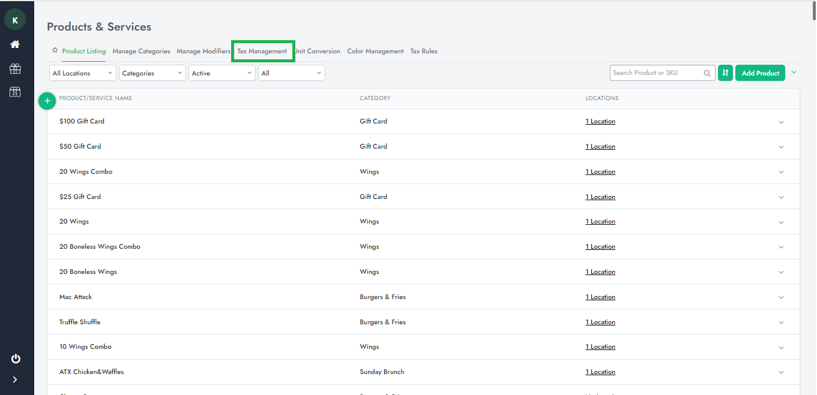
Task: Expand the Mac Attack row chevron
Action: click(x=781, y=297)
